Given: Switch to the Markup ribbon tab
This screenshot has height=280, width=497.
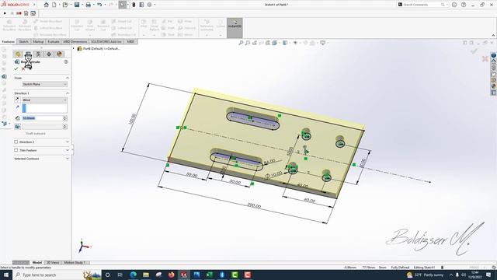Looking at the screenshot, I should coord(38,41).
